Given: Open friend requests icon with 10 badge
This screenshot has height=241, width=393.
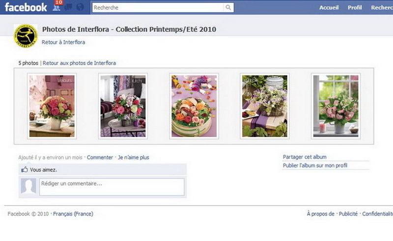Looking at the screenshot, I should point(57,6).
